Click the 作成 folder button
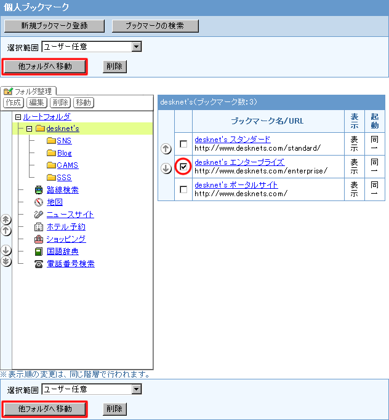 tap(14, 103)
